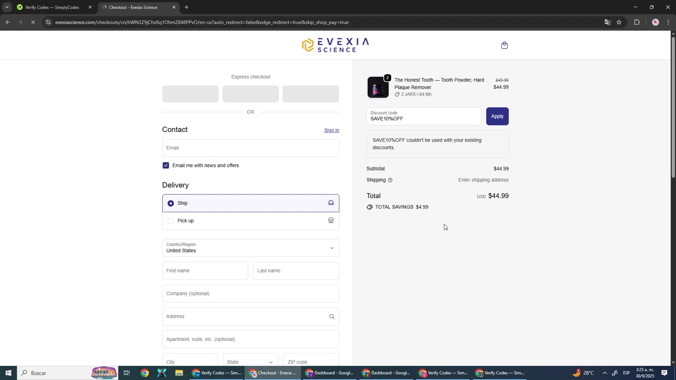Open Task View on the taskbar
The image size is (676, 380).
(x=127, y=373)
